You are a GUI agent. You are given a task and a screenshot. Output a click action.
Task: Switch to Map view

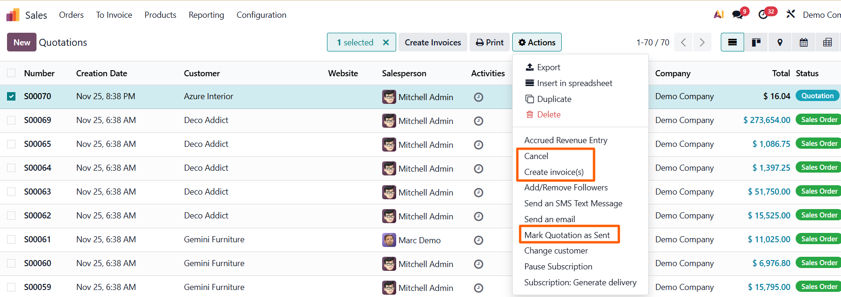pyautogui.click(x=780, y=43)
